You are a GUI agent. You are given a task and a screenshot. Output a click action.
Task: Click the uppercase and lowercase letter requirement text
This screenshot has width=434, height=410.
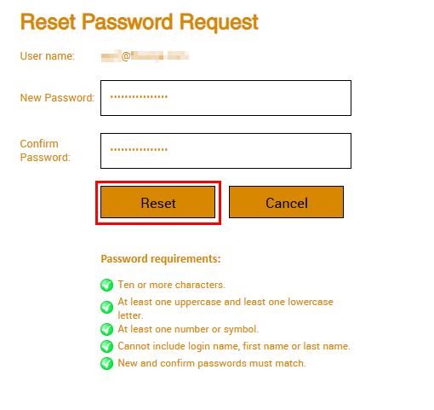pos(226,309)
